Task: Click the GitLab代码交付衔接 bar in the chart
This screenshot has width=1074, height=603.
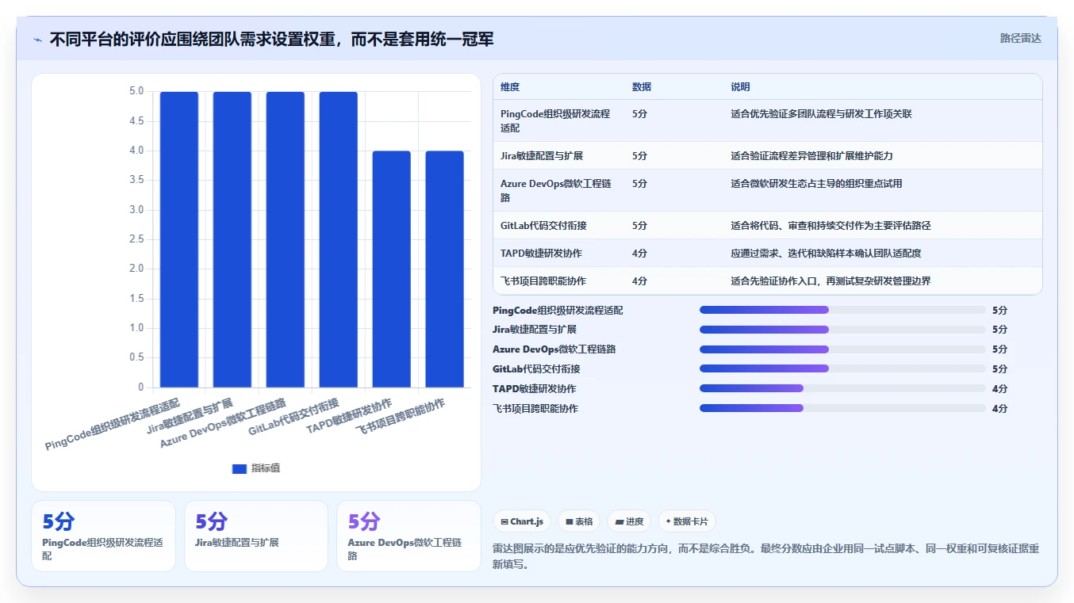Action: [x=339, y=239]
